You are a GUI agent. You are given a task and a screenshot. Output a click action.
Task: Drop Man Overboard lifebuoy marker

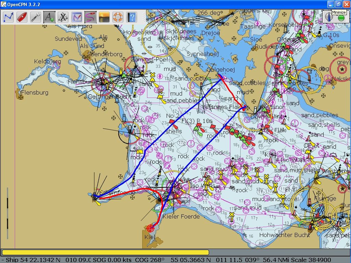(x=118, y=17)
